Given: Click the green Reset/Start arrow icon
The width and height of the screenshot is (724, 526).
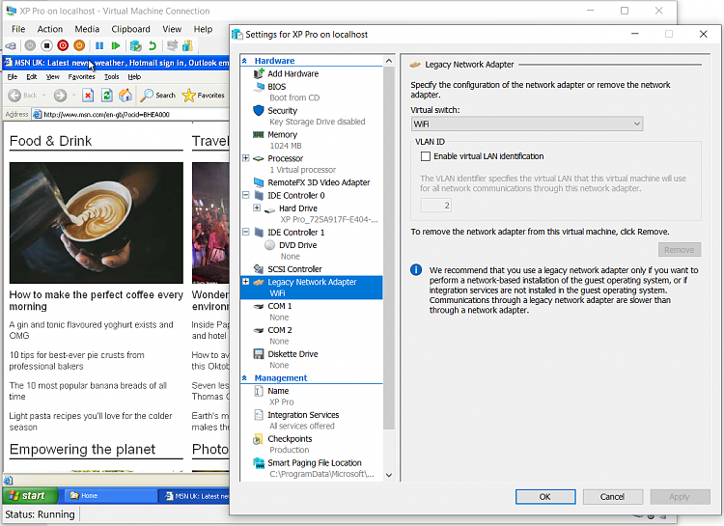Looking at the screenshot, I should click(116, 45).
